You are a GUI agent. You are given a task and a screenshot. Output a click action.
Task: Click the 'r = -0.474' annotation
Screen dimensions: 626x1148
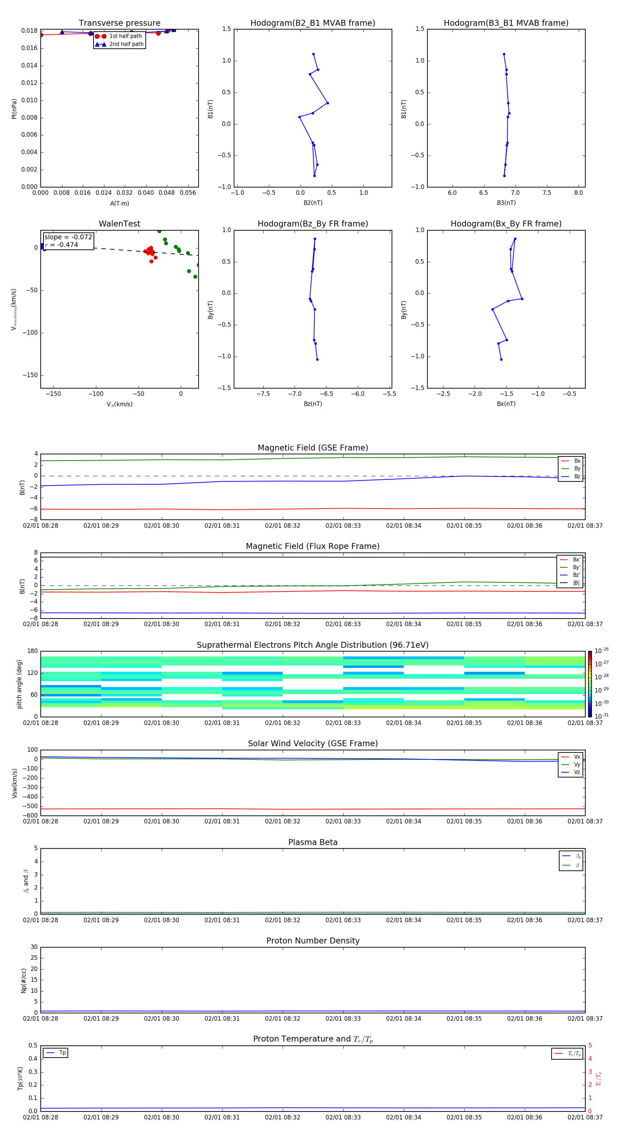click(x=62, y=245)
